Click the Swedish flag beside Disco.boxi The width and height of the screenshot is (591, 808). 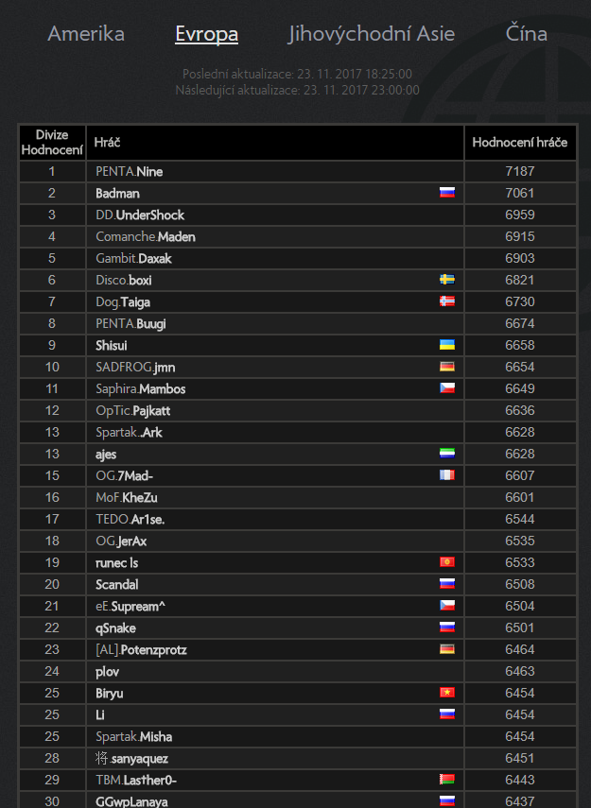447,280
